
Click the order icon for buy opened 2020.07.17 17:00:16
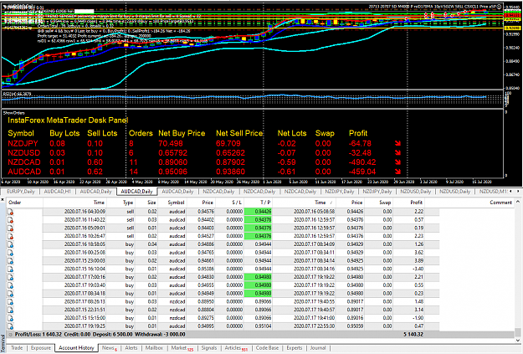11,277
